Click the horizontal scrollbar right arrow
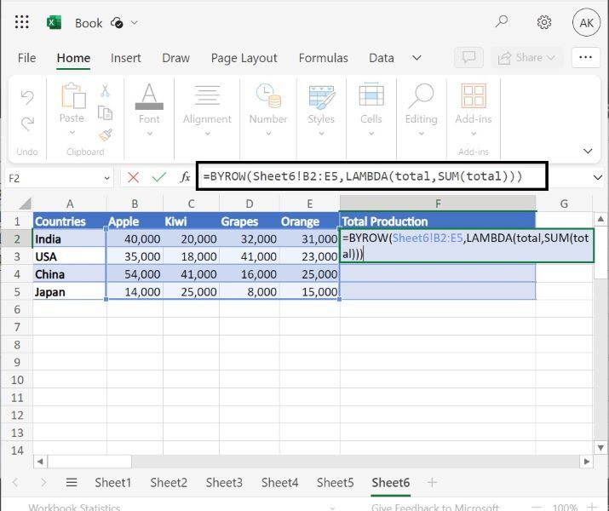The image size is (609, 511). click(x=585, y=461)
